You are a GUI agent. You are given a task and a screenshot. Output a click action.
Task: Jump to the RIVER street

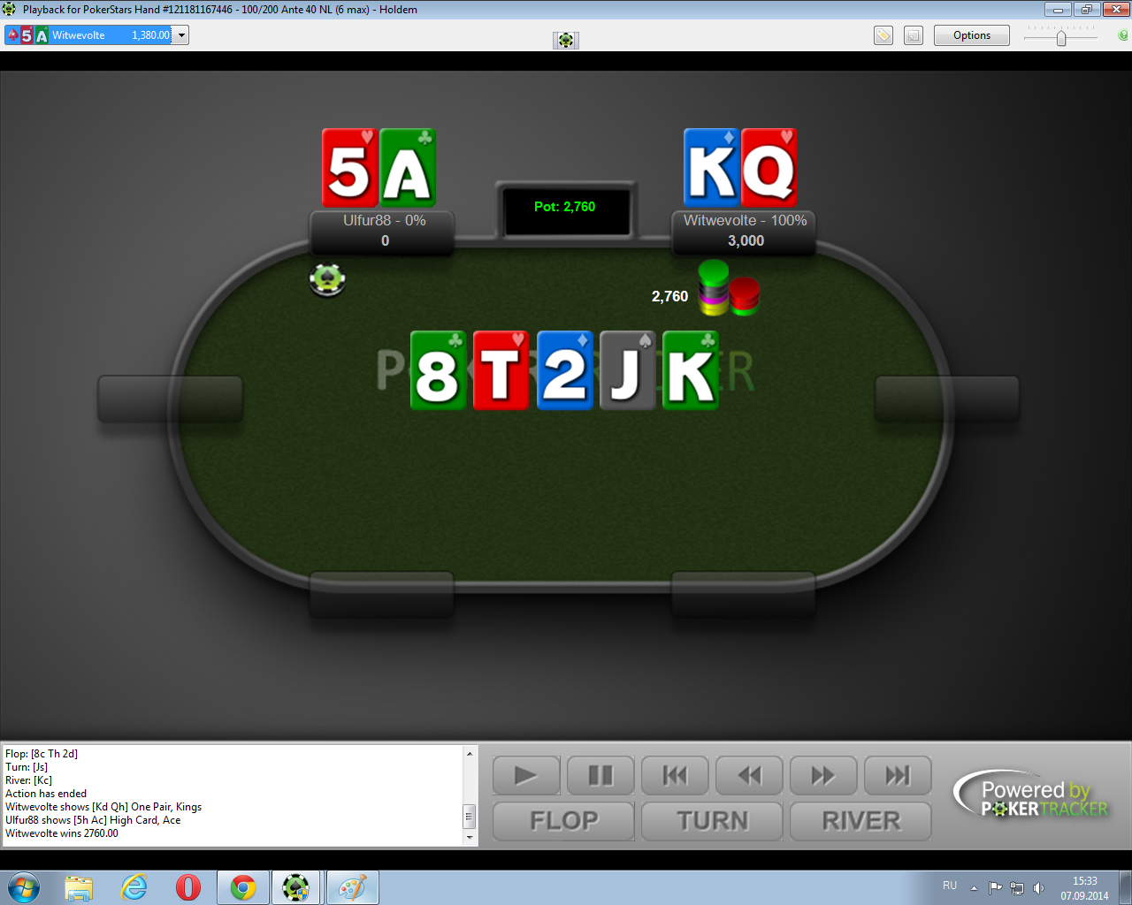(860, 821)
